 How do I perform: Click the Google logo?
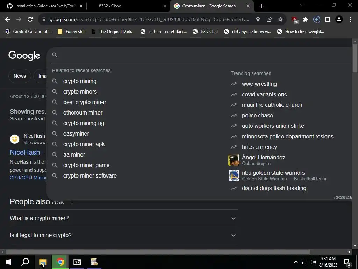pos(24,56)
